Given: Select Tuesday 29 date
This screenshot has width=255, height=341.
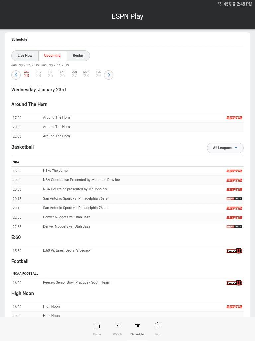Looking at the screenshot, I should 98,74.
